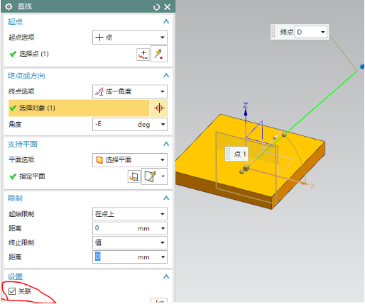Click the inferred point lightning icon
Screen dimensions: 365x304
pos(159,54)
